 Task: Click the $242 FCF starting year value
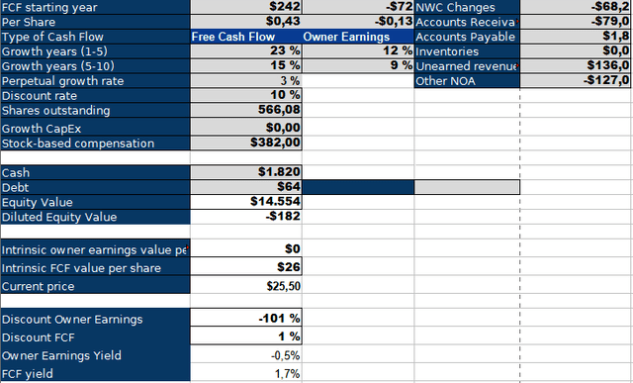click(246, 7)
